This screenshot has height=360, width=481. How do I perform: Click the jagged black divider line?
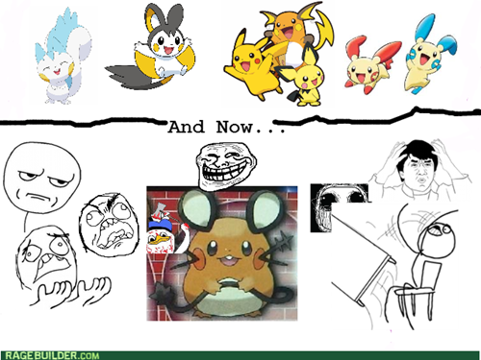coord(240,118)
